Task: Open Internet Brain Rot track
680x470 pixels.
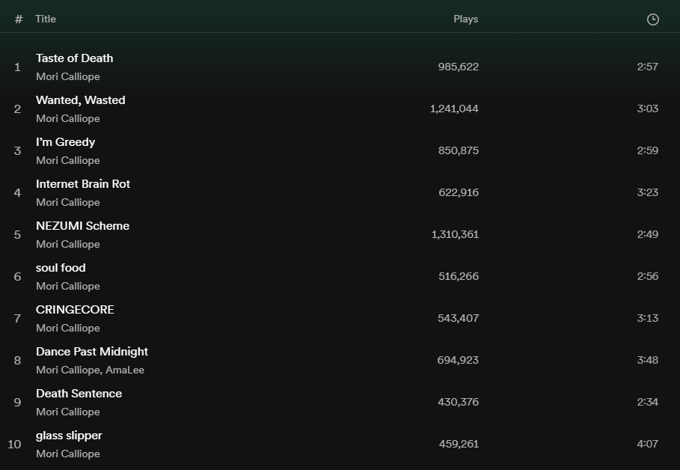Action: [83, 184]
